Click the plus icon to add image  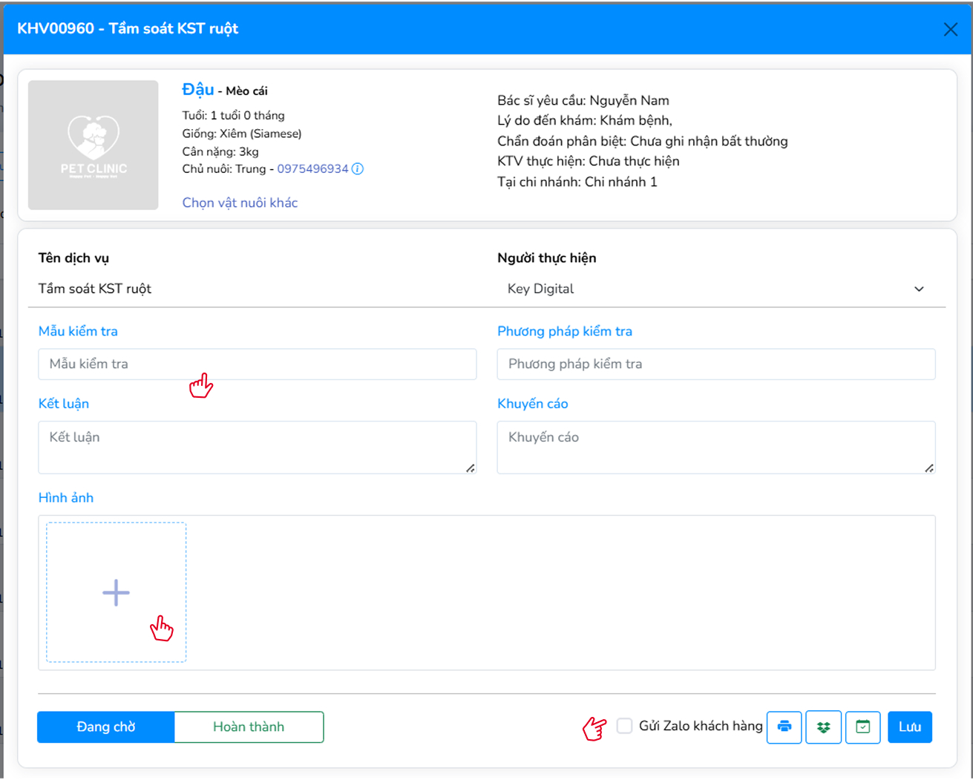[116, 592]
